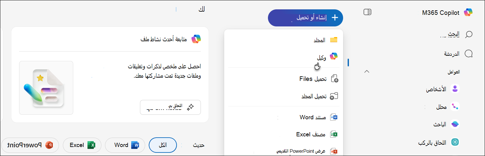The image size is (485, 156).
Task: Click the yellow folder icon
Action: (334, 40)
